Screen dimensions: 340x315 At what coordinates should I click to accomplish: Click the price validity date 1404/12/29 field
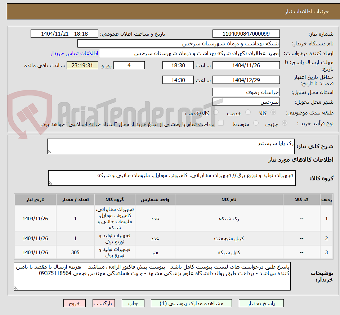(x=246, y=80)
